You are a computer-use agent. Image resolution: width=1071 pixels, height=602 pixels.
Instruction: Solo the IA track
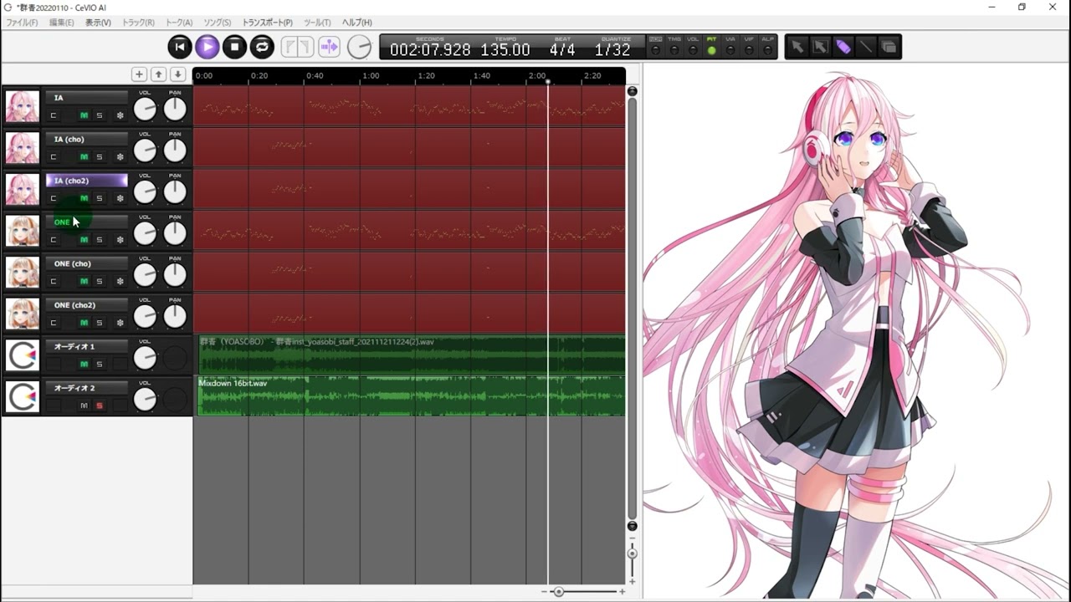[x=99, y=115]
